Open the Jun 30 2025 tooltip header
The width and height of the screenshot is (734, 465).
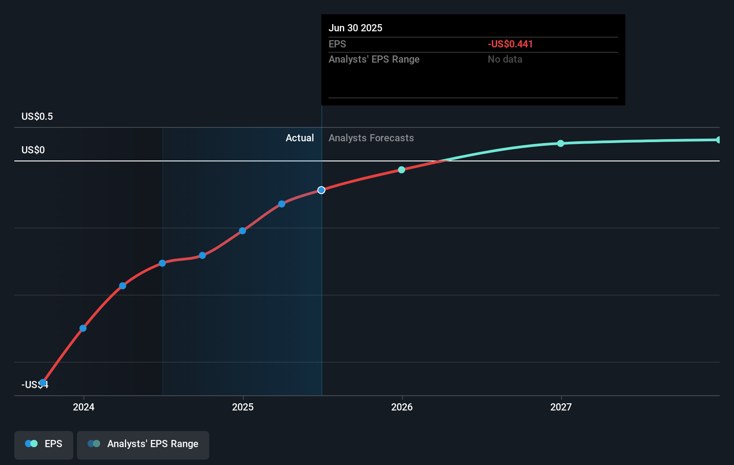(x=355, y=28)
